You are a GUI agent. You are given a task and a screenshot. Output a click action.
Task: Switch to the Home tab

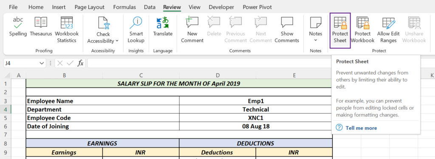(x=36, y=7)
